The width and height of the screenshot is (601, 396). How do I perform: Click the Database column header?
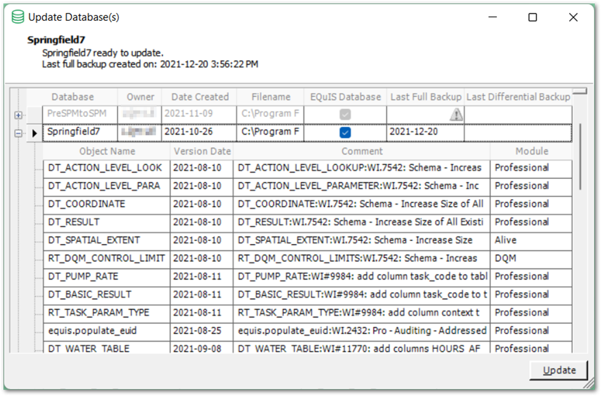[x=72, y=96]
